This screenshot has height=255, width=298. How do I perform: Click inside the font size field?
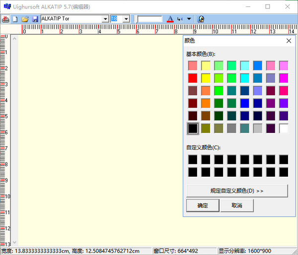(x=116, y=19)
